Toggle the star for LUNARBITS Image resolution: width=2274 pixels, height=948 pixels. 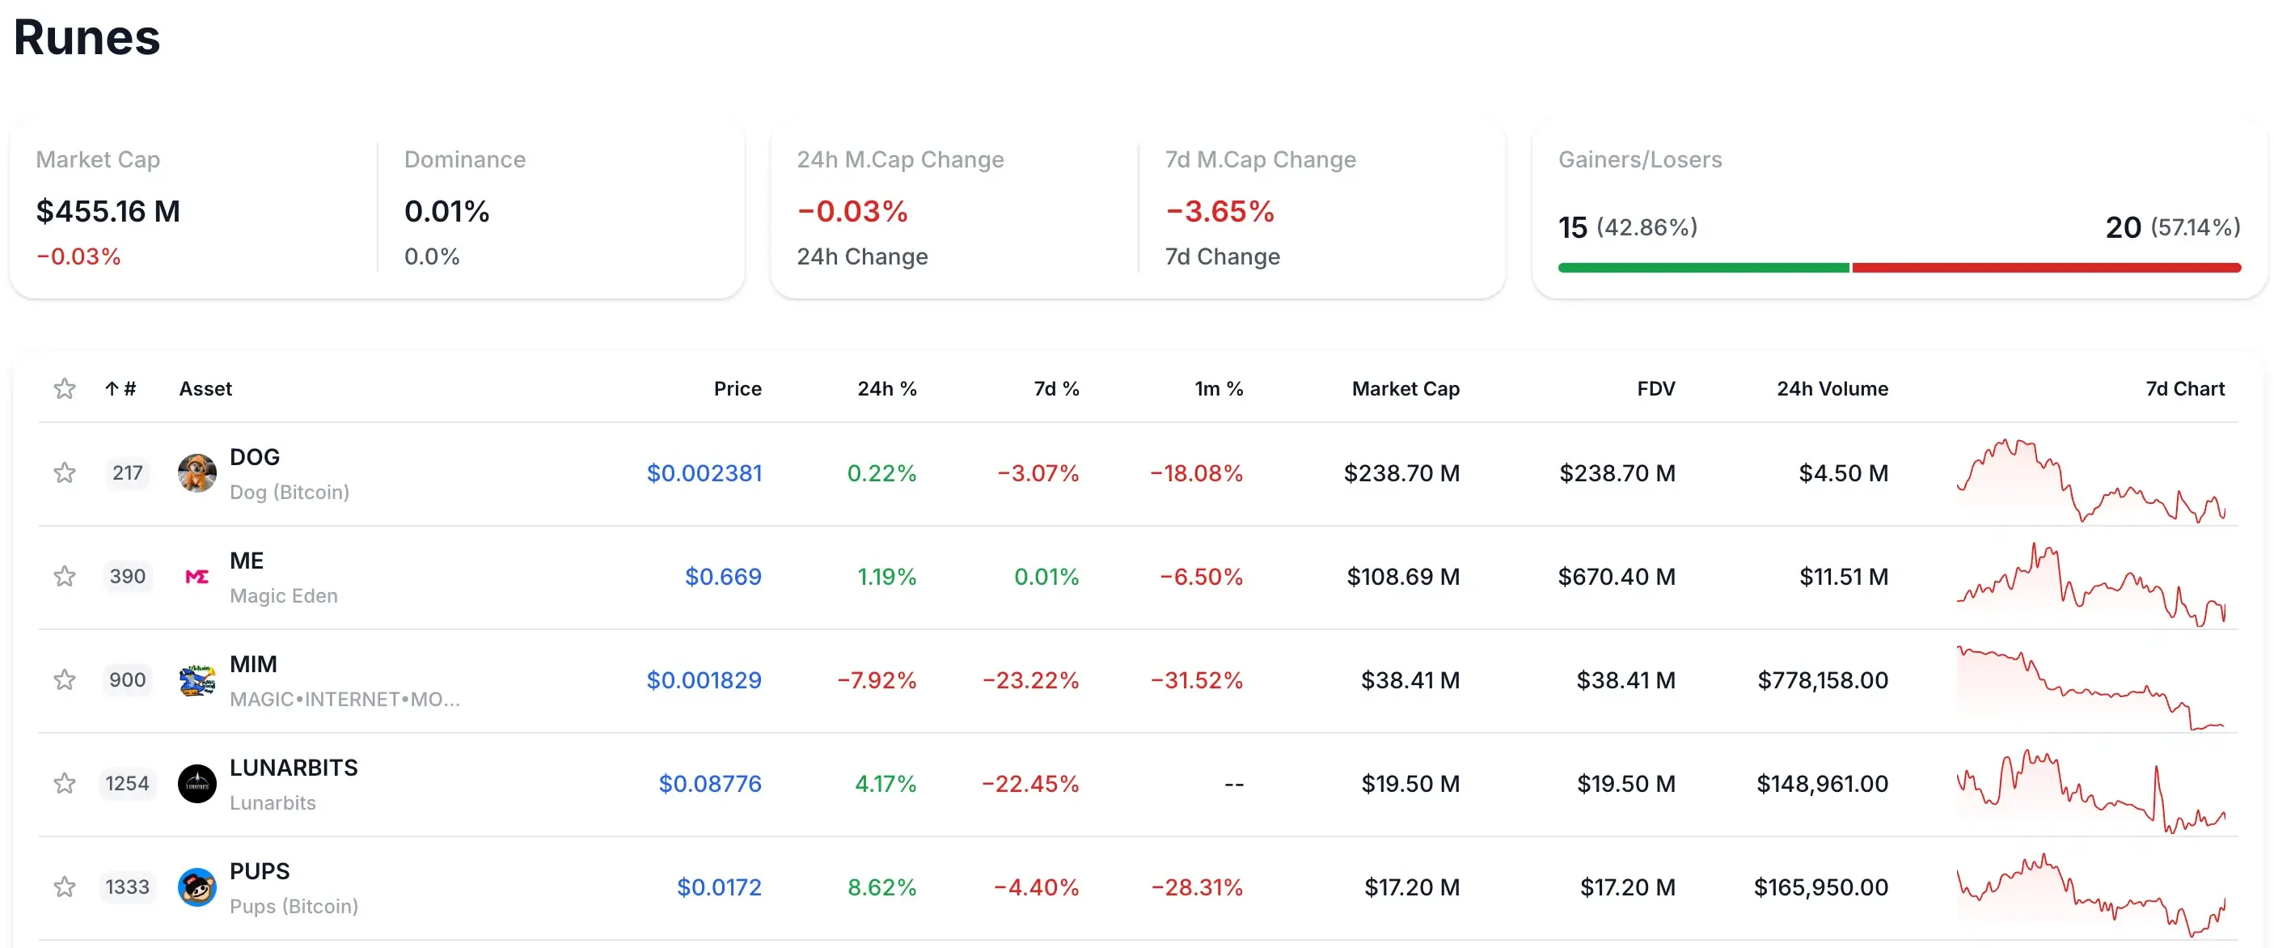[65, 784]
